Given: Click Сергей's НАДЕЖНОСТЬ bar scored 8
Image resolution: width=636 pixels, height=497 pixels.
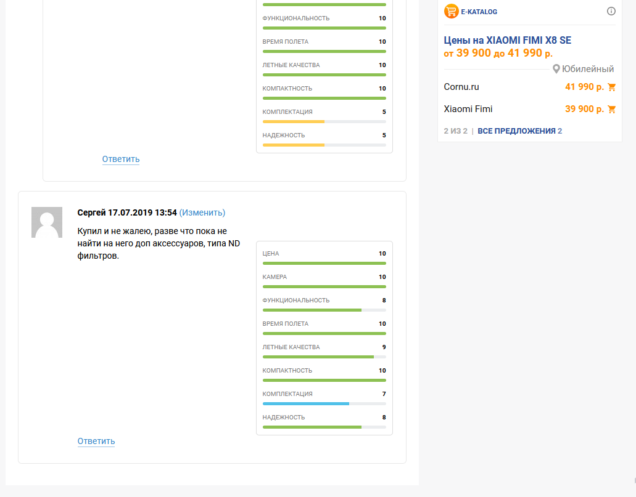Looking at the screenshot, I should click(324, 427).
